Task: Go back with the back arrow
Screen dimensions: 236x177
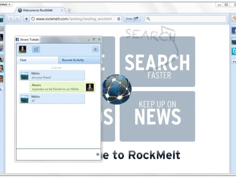Action: point(11,19)
